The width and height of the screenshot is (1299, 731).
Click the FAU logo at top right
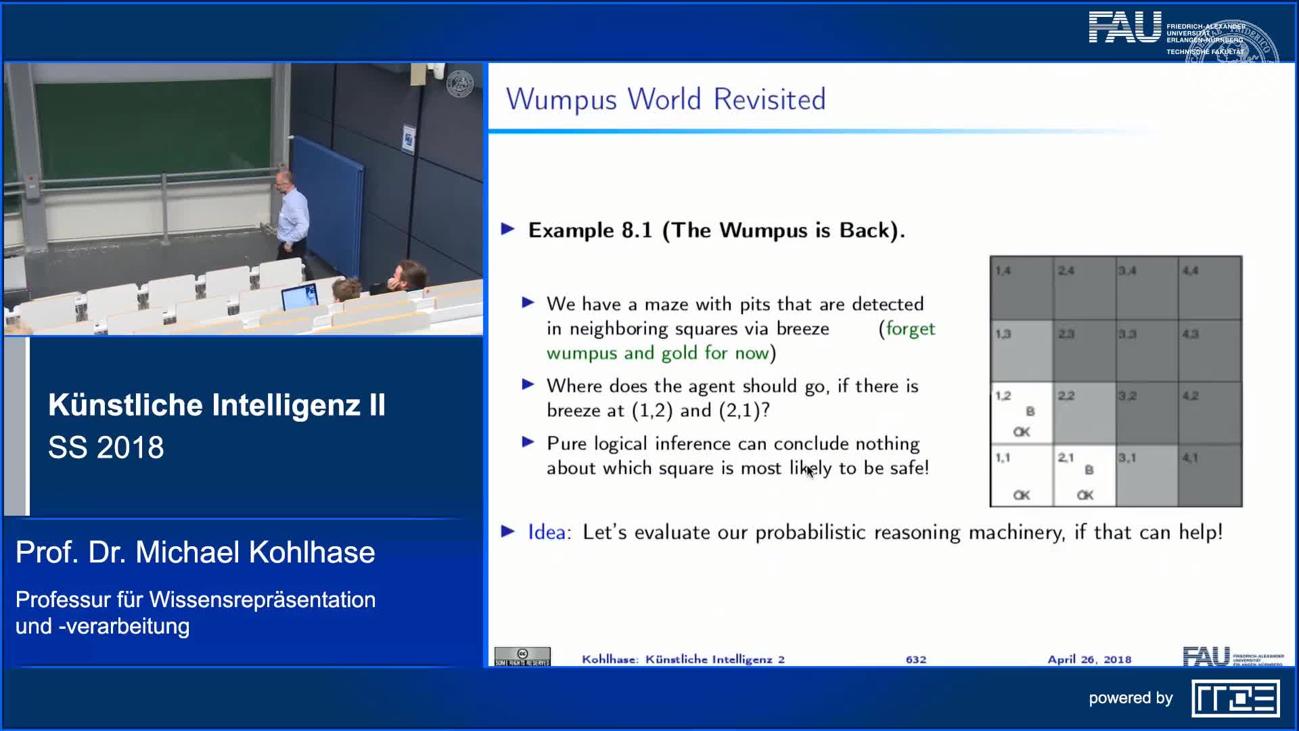coord(1124,28)
